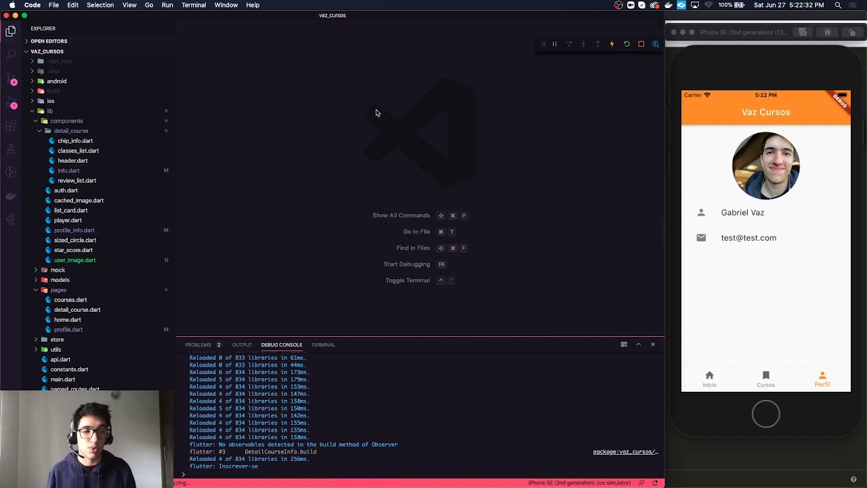867x488 pixels.
Task: Tap the Cursos tab in the simulator
Action: tap(766, 379)
